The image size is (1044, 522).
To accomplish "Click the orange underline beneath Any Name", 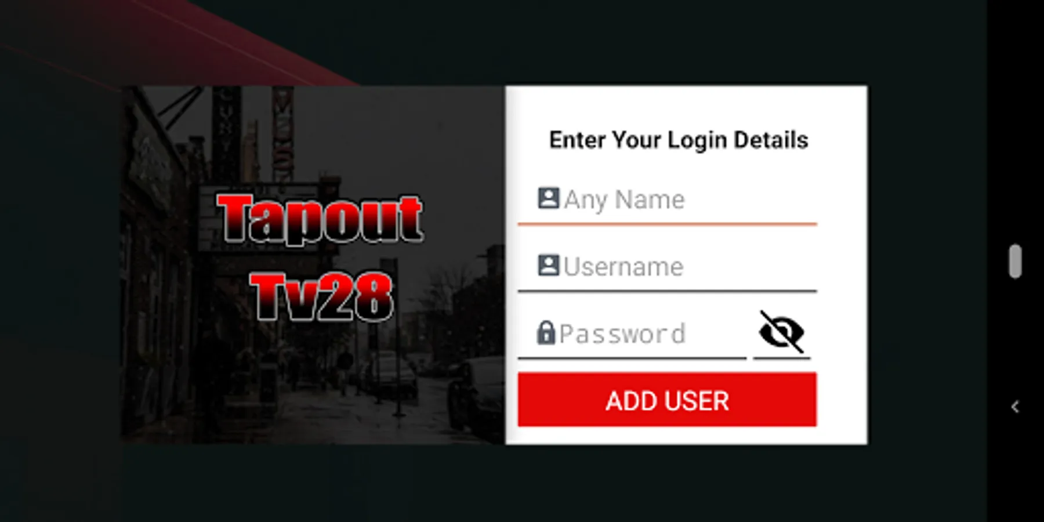I will click(x=667, y=223).
